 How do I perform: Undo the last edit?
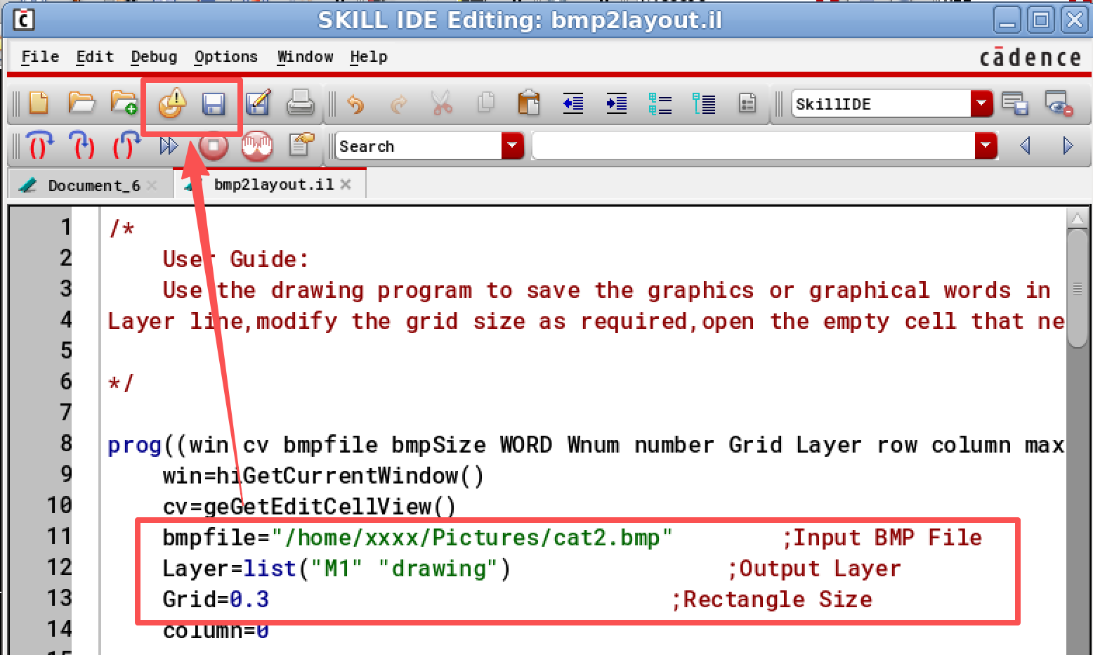pos(356,105)
